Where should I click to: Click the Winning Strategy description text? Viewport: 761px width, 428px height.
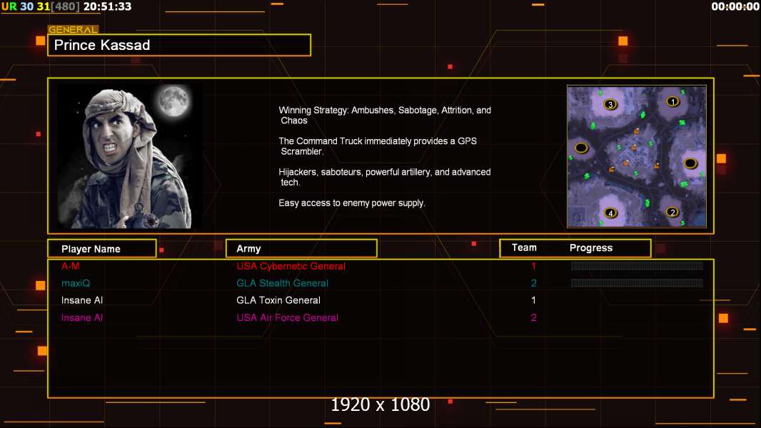coord(385,116)
